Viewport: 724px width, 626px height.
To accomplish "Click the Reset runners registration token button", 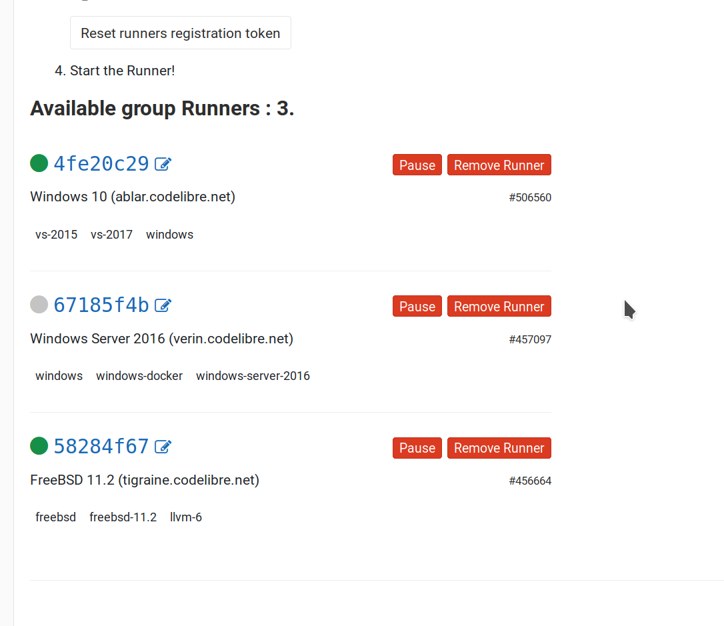I will pyautogui.click(x=181, y=33).
